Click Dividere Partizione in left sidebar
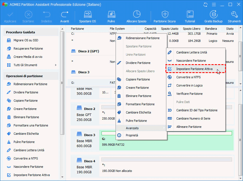Image resolution: width=243 pixels, height=181 pixels. pos(26,92)
